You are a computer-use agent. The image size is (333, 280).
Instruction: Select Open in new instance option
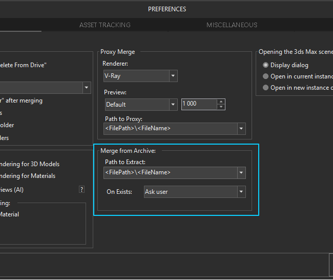265,88
